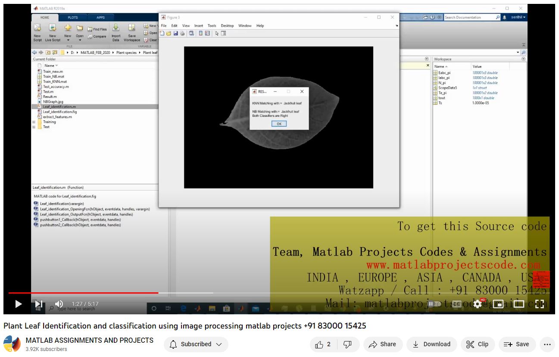The height and width of the screenshot is (357, 559).
Task: Click print icon in Figure 3 toolbar
Action: [182, 33]
